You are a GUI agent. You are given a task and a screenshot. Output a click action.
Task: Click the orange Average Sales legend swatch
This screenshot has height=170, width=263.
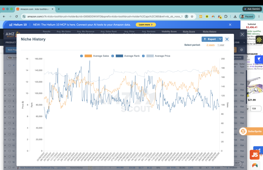click(88, 56)
